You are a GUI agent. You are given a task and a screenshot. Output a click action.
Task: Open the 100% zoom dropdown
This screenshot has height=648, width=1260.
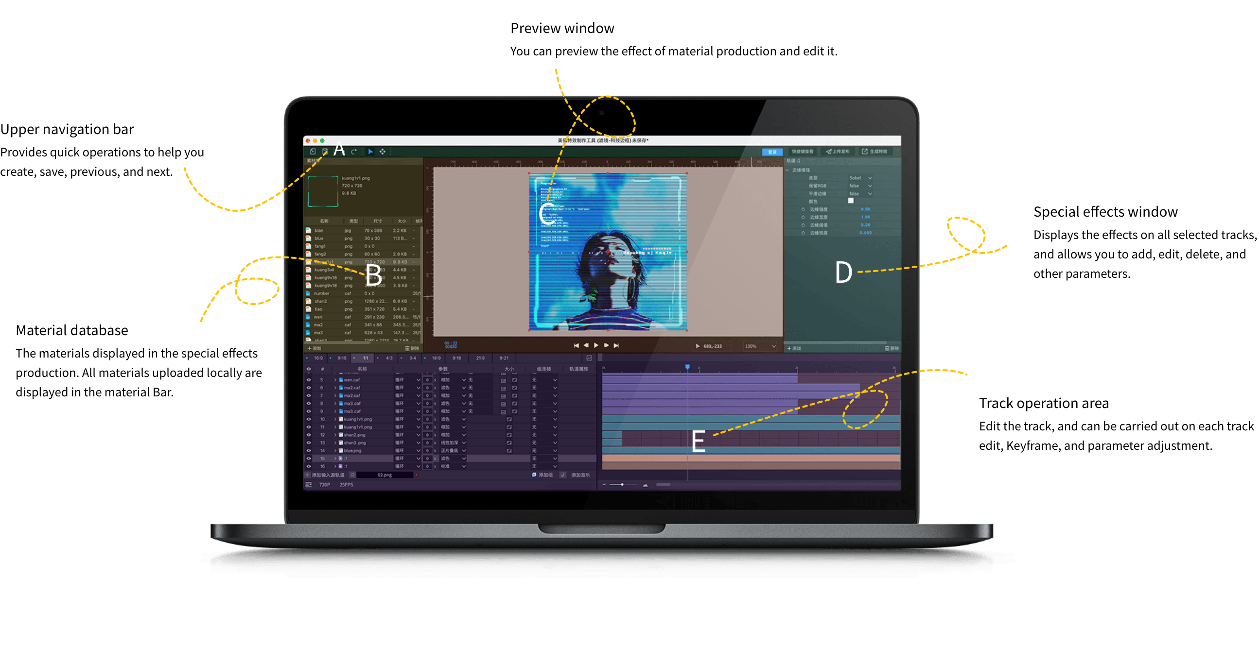(760, 346)
